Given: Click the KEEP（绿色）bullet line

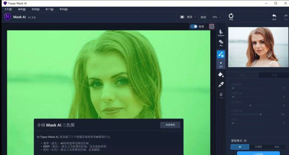Looking at the screenshot, I should click(75, 147).
